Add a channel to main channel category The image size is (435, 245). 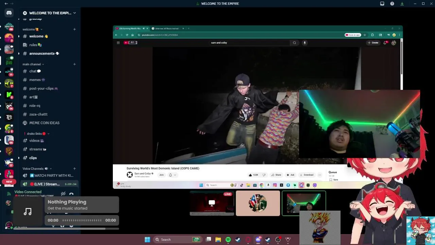[74, 64]
